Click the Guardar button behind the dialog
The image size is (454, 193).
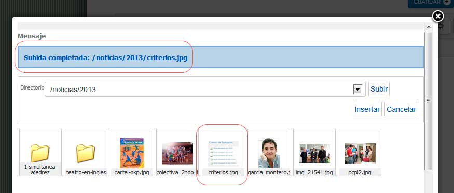coord(431,3)
